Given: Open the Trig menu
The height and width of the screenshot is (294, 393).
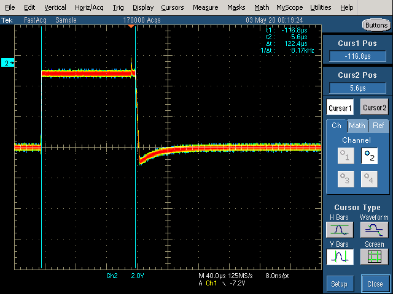Looking at the screenshot, I should click(x=118, y=7).
